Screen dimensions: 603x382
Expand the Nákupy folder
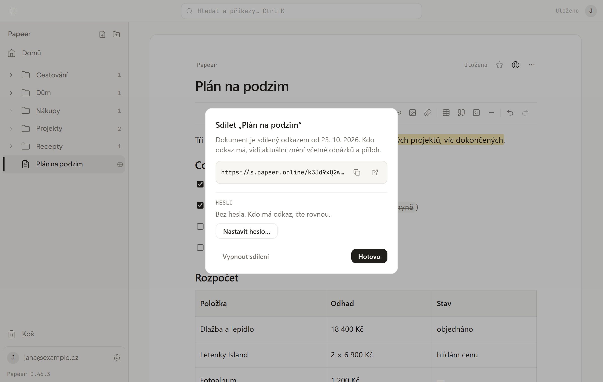click(11, 111)
